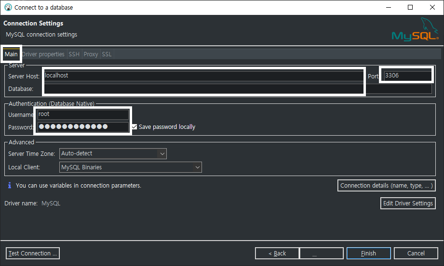Toggle Save password locally checkbox
Image resolution: width=444 pixels, height=266 pixels.
[x=134, y=127]
